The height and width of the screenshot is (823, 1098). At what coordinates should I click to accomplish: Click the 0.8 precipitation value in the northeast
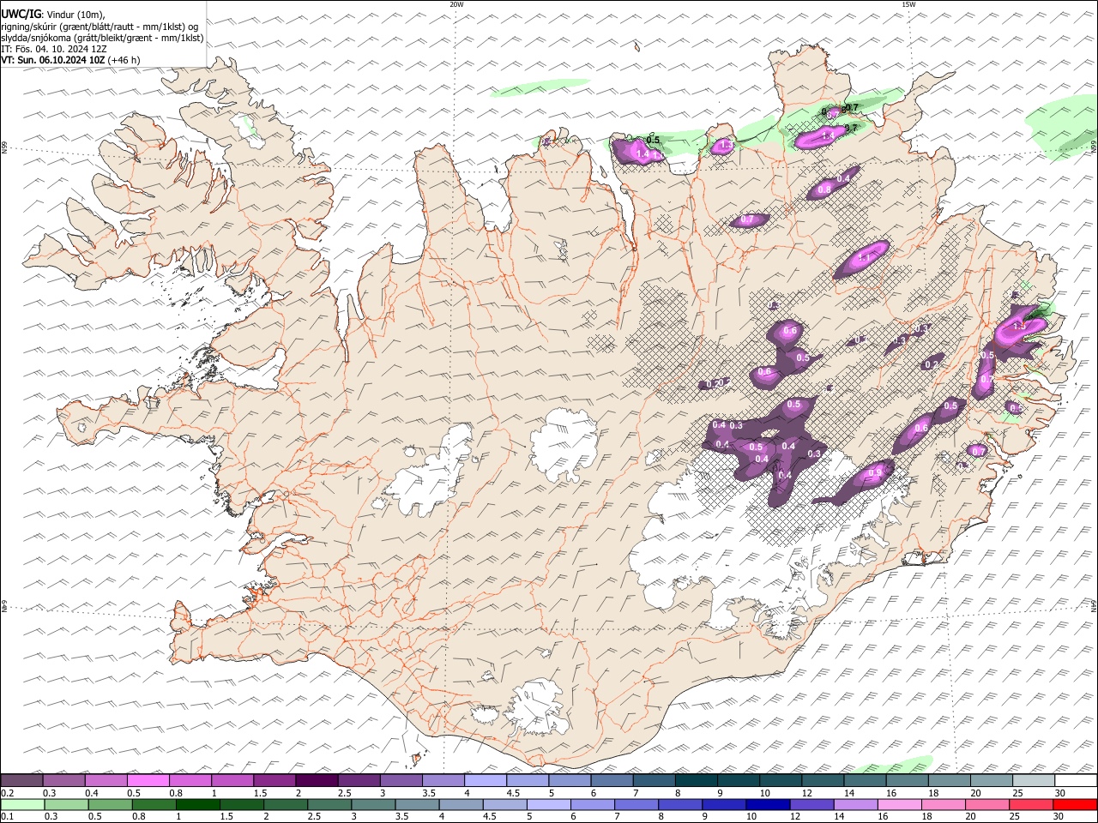[825, 189]
